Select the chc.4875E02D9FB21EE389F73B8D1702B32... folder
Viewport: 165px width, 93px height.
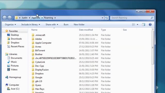tap(56, 58)
